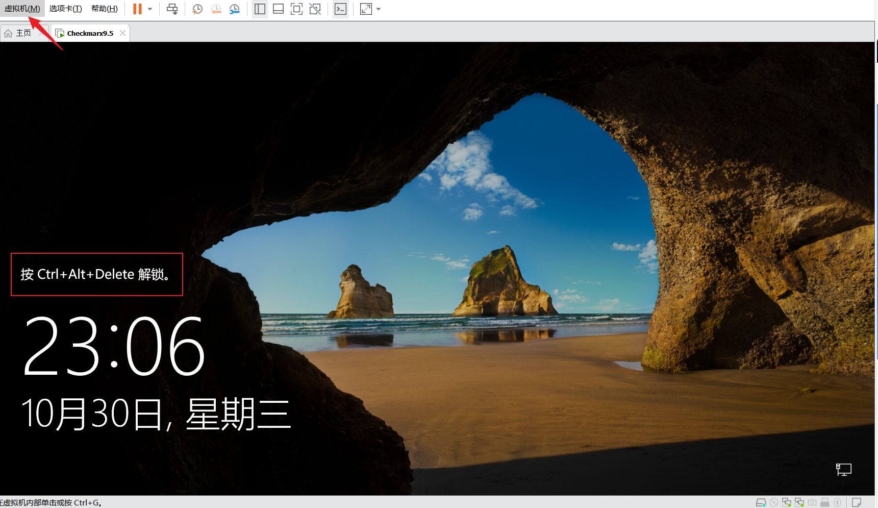Click the hard disk status bar icon
This screenshot has width=878, height=508.
point(761,502)
